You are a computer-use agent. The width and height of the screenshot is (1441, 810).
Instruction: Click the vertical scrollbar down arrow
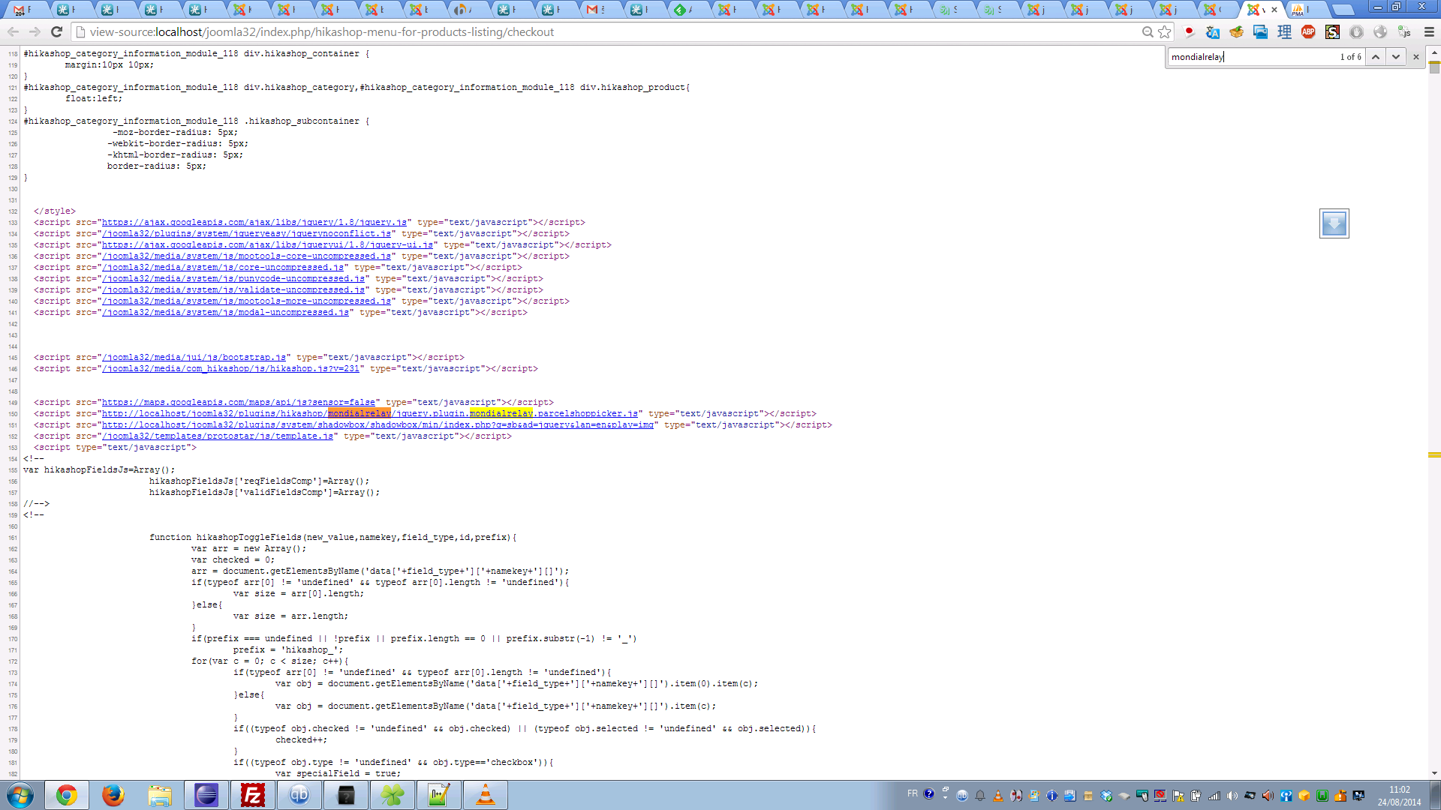(x=1434, y=773)
